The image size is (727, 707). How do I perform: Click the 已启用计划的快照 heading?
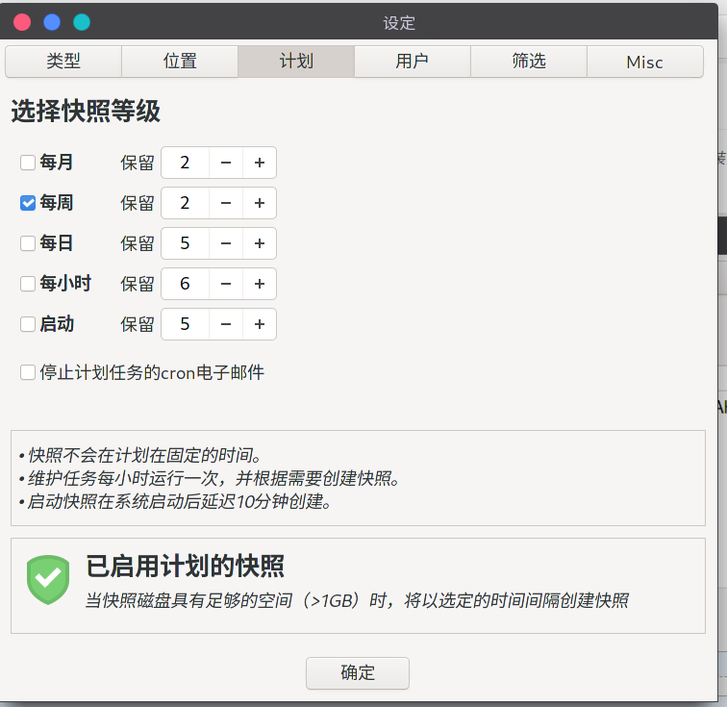[x=185, y=567]
